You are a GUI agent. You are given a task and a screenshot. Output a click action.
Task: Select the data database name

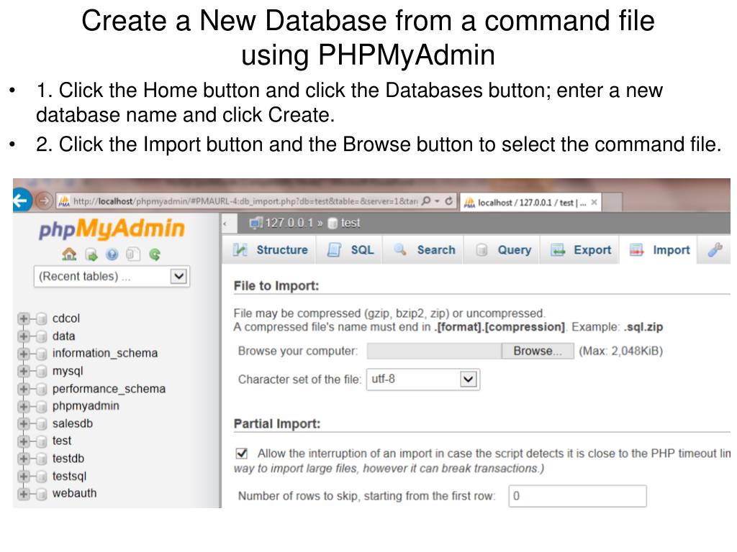63,336
